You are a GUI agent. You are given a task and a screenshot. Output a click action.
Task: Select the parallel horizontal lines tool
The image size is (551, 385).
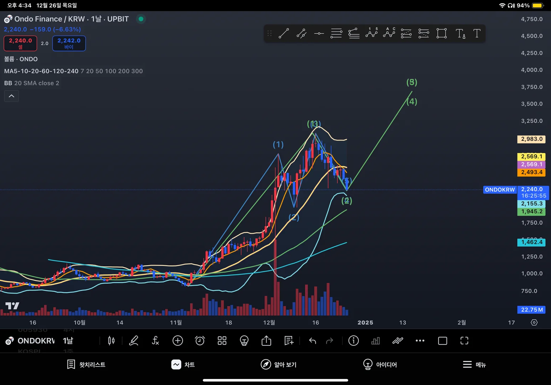point(336,34)
